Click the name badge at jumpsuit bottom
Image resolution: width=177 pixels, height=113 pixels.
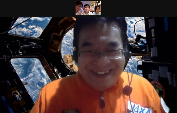coord(71,111)
